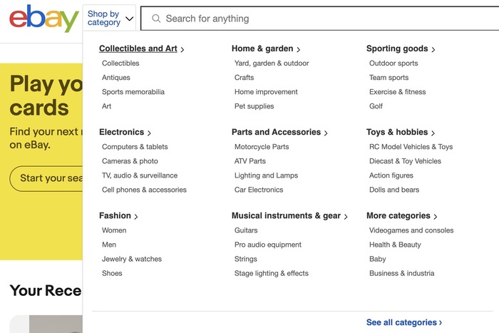Screen dimensions: 499x333
Task: Open Guitars subcategory
Action: click(x=246, y=230)
